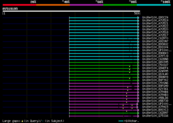The height and width of the screenshot is (123, 173).
Task: Select the orange ~40% identity legend segment
Action: coord(53,5)
